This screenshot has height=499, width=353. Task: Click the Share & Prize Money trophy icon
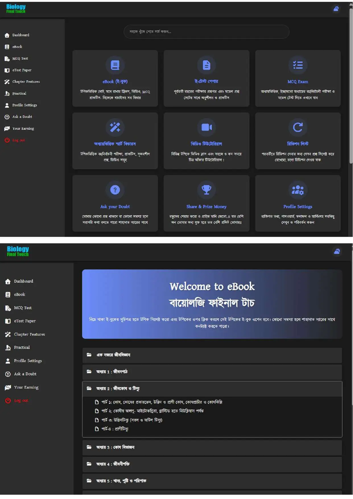(x=207, y=190)
